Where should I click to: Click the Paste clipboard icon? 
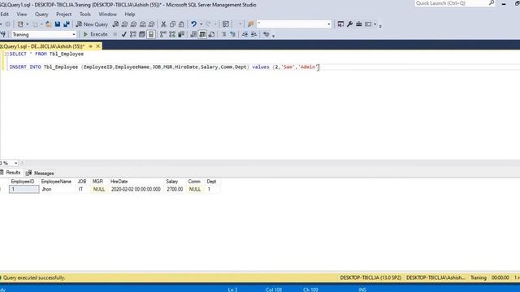[x=181, y=24]
